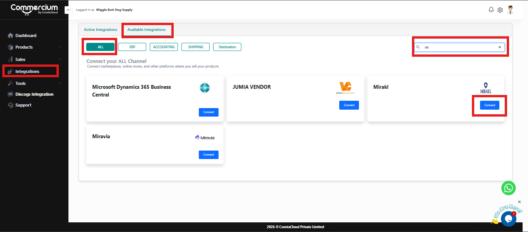Open the settings gear icon
This screenshot has height=232, width=528.
point(500,10)
